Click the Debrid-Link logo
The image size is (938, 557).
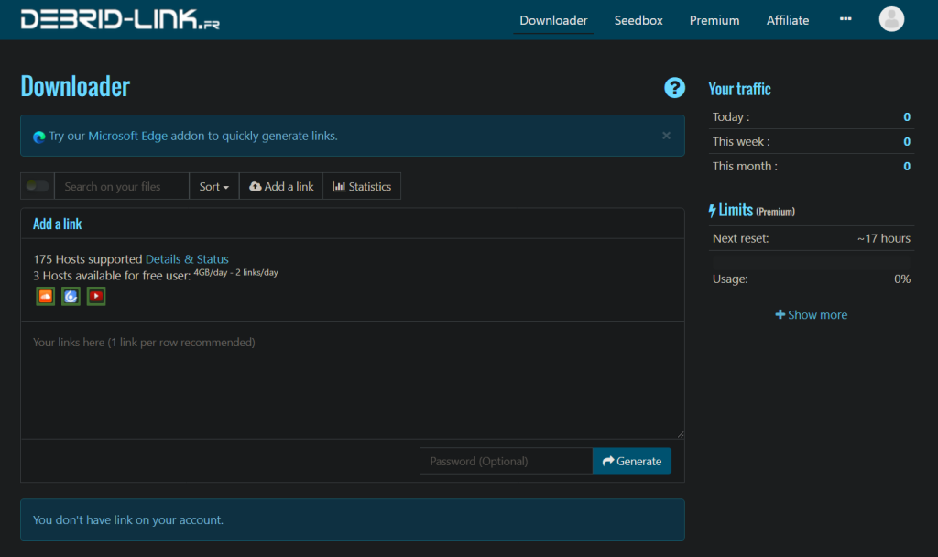click(119, 18)
